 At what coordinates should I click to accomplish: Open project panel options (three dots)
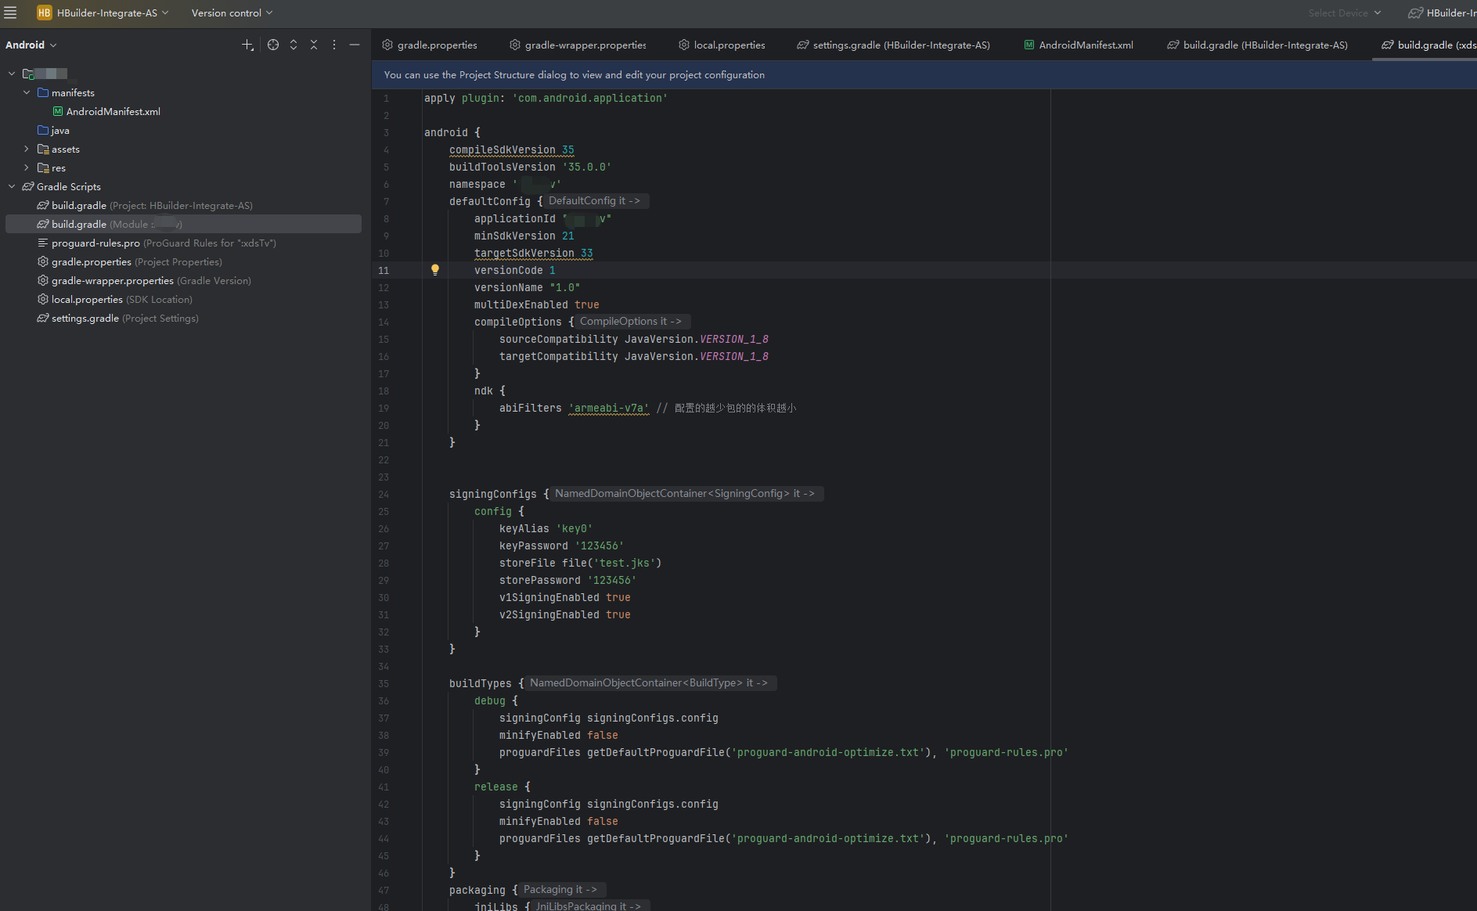334,45
